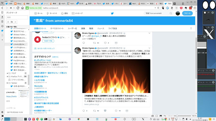Open the news.yahoo.co.jp article card

(116, 100)
